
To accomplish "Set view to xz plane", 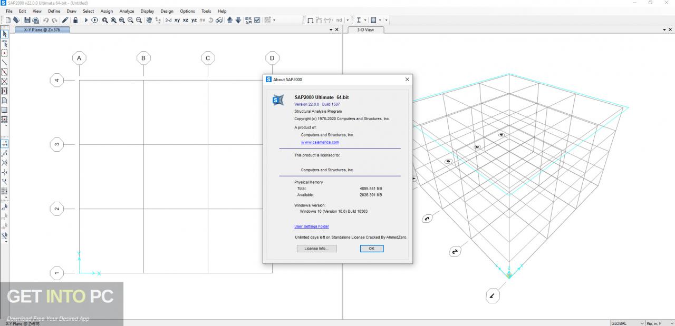I will pos(186,20).
